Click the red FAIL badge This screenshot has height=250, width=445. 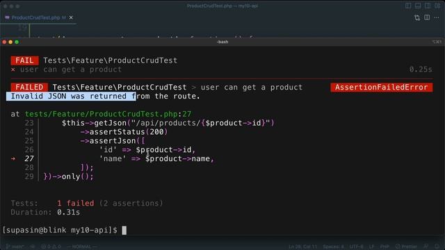pyautogui.click(x=25, y=60)
